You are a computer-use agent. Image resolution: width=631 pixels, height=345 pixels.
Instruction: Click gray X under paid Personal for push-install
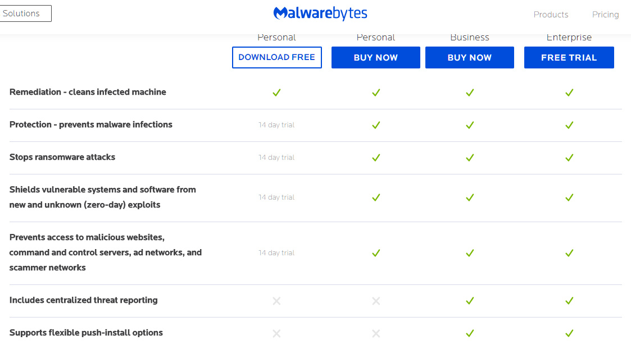coord(376,333)
